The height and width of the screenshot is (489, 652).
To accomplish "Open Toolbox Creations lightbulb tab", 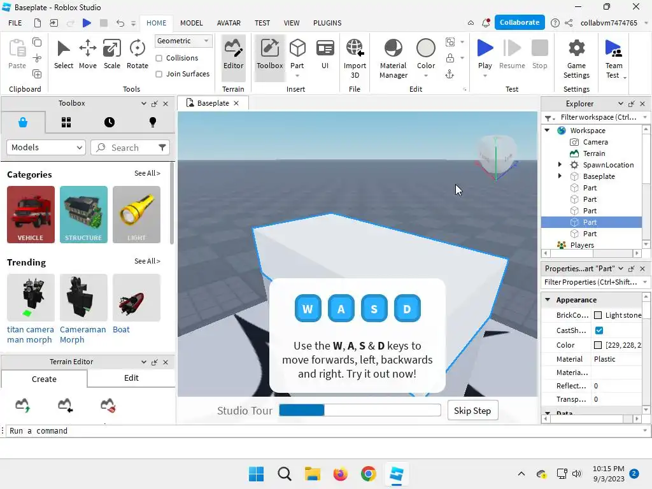I will coord(153,122).
